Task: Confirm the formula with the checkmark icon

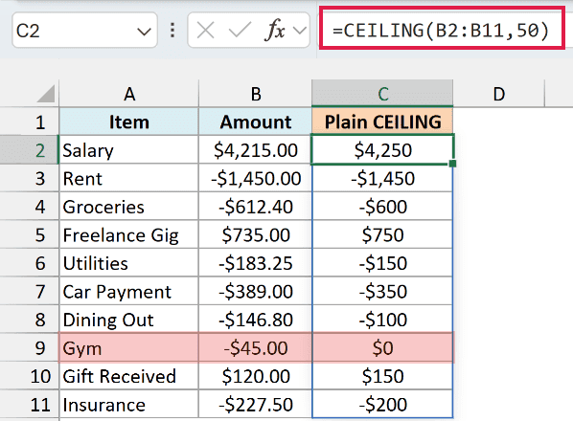Action: coord(240,30)
